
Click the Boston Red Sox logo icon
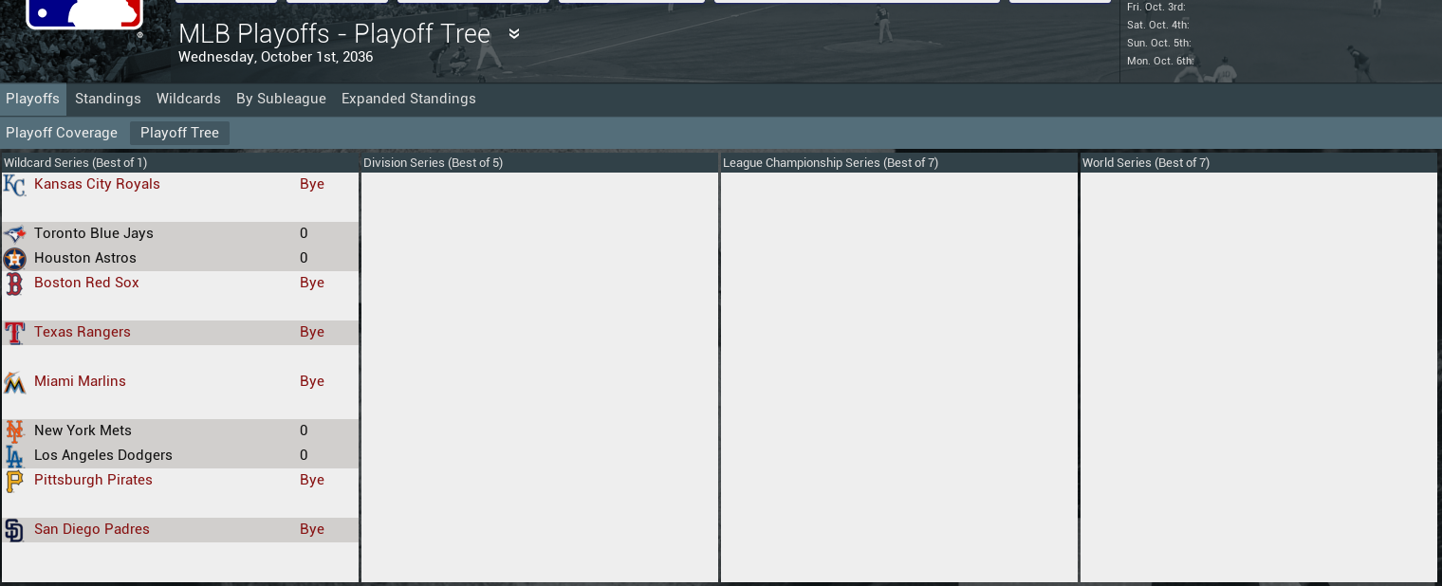click(14, 283)
